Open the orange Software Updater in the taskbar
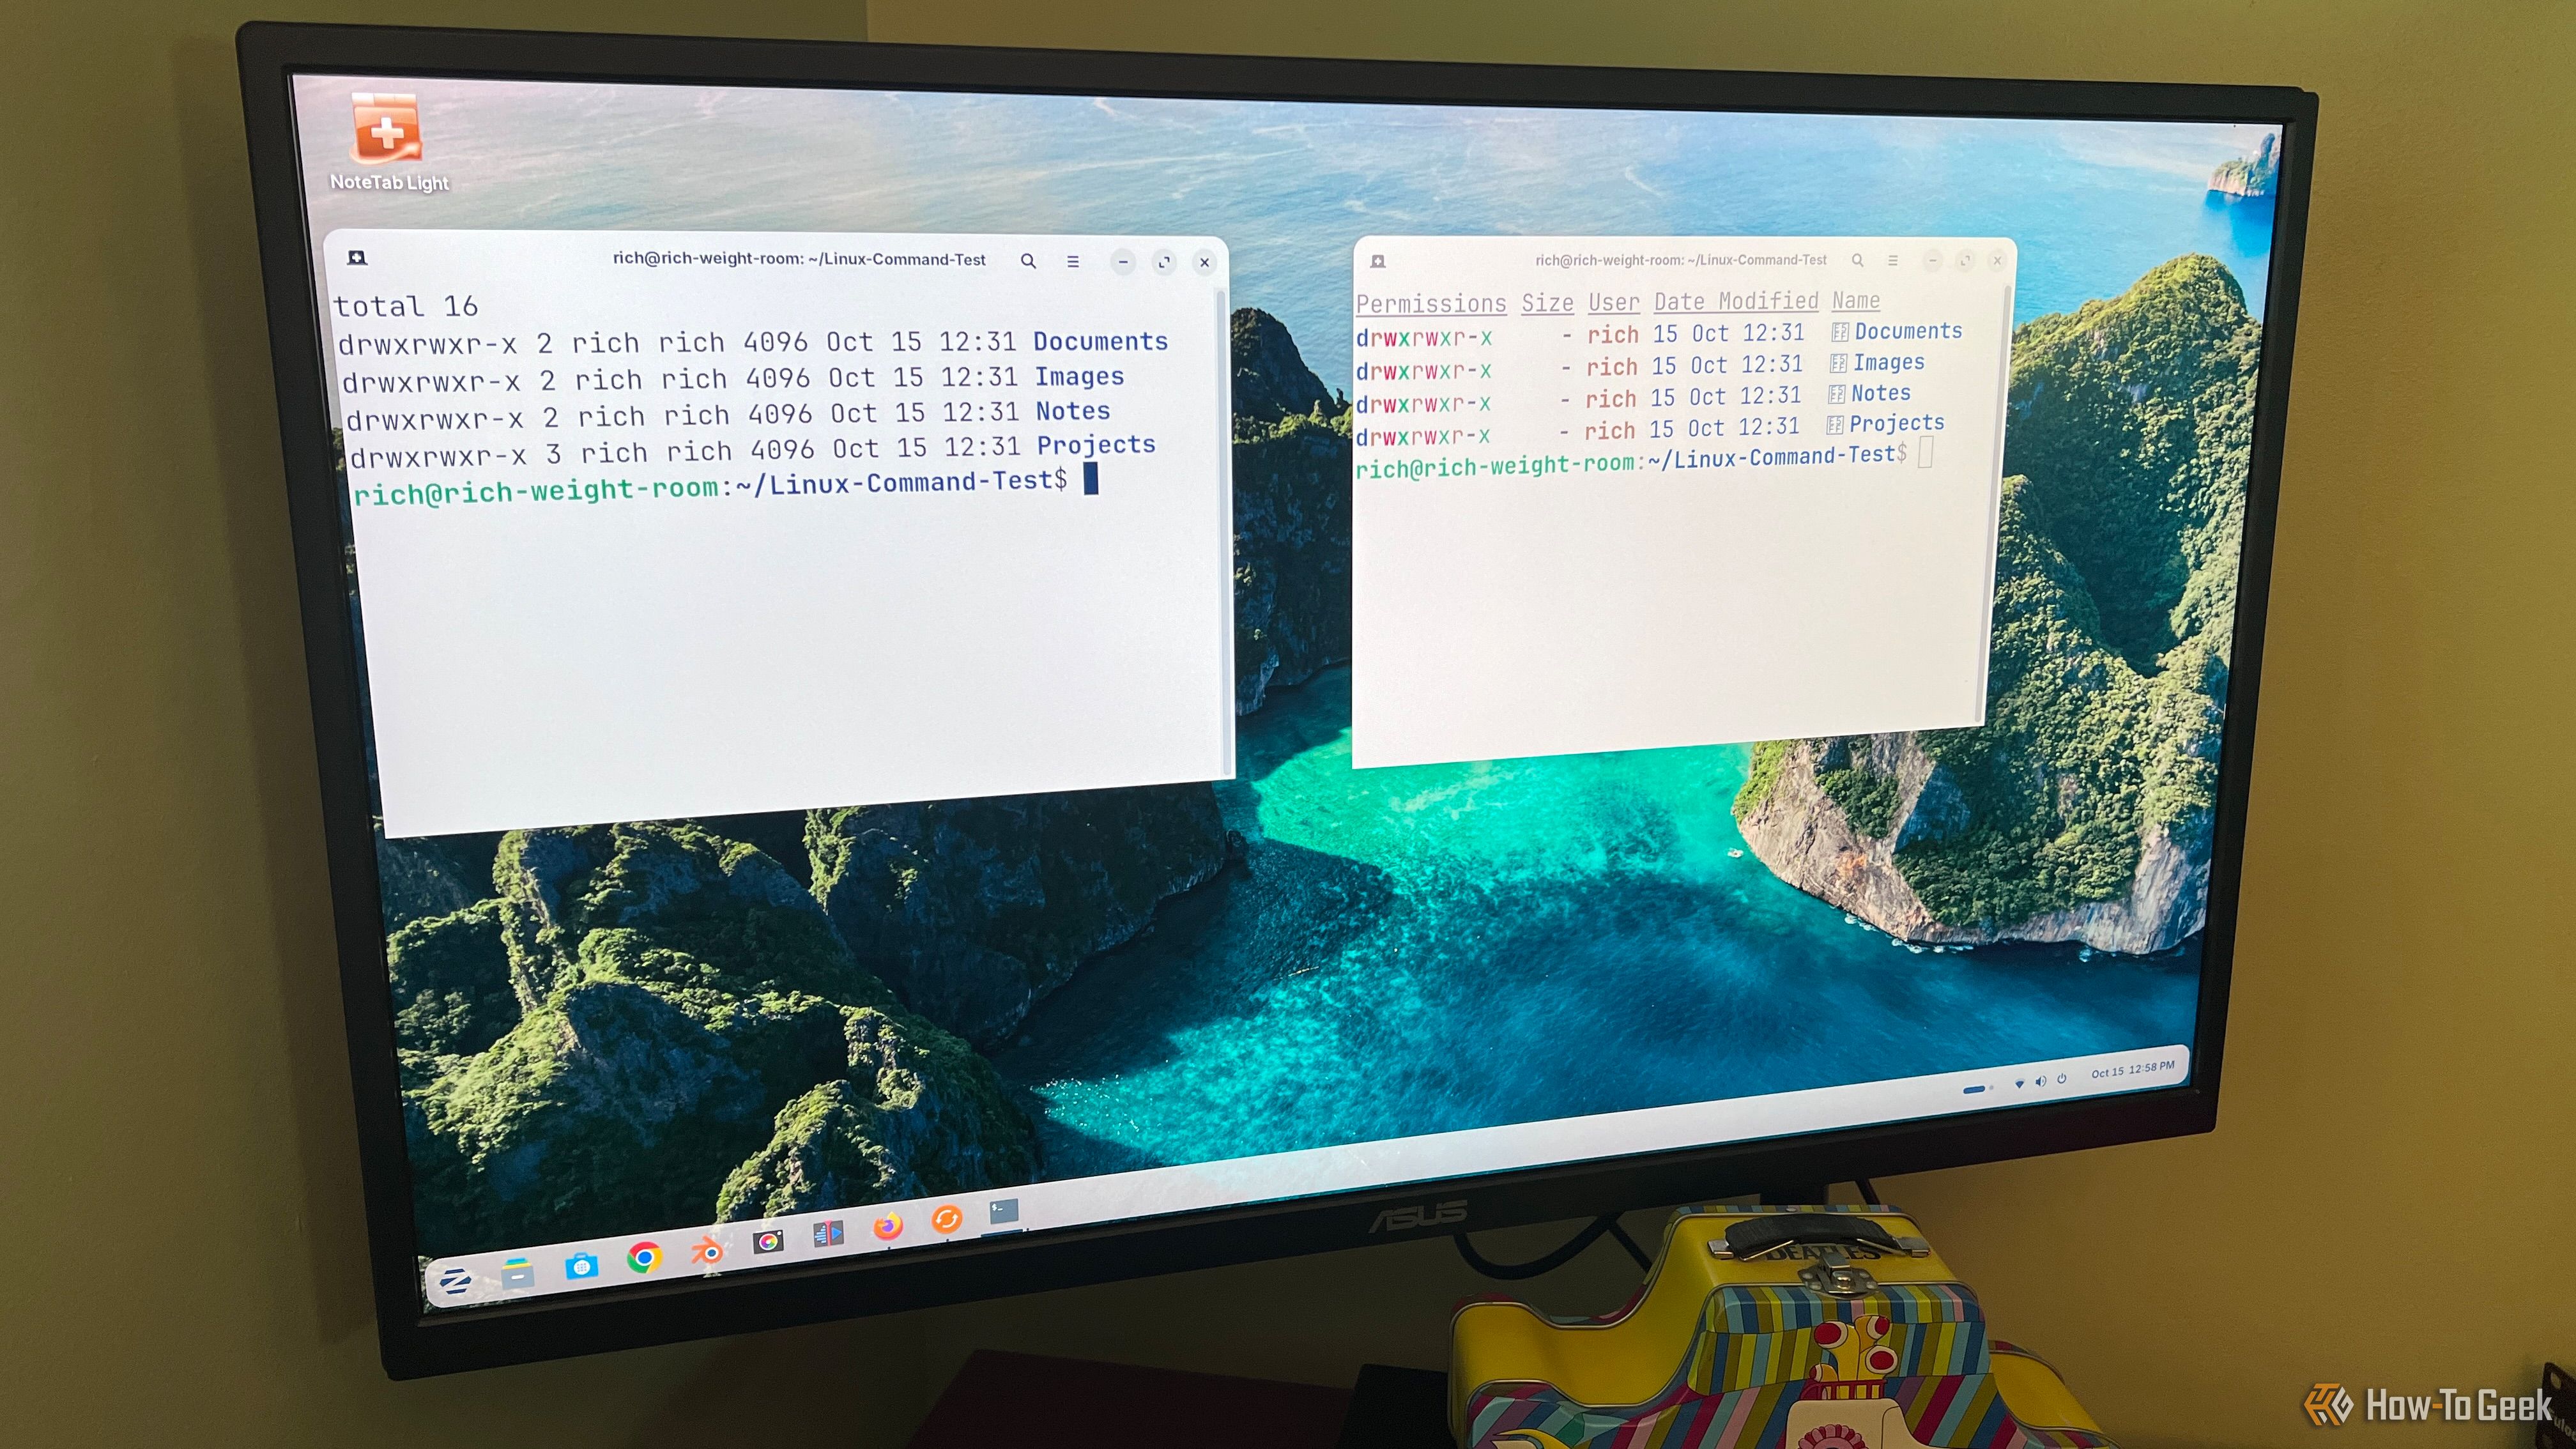Viewport: 2576px width, 1449px height. pos(946,1219)
